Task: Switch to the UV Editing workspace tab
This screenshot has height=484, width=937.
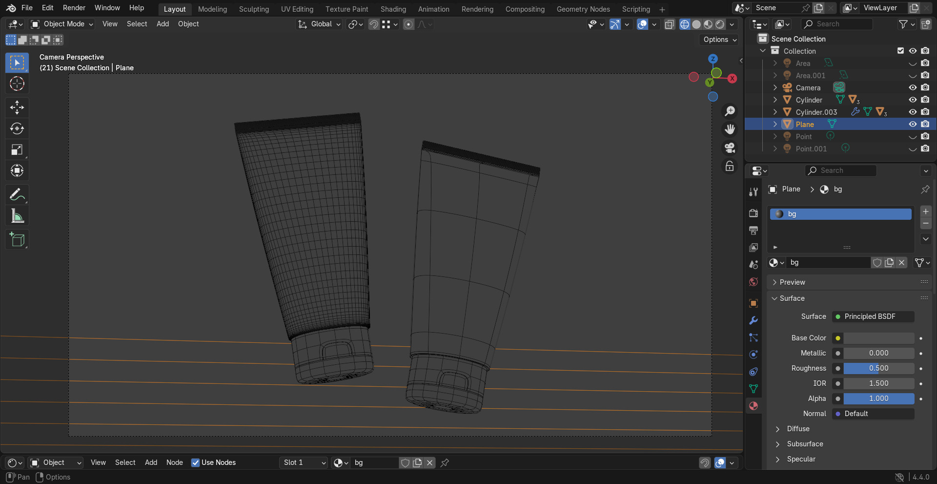Action: (297, 9)
